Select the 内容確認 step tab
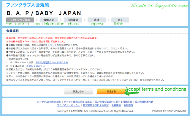The image size is (190, 116). pos(73,20)
